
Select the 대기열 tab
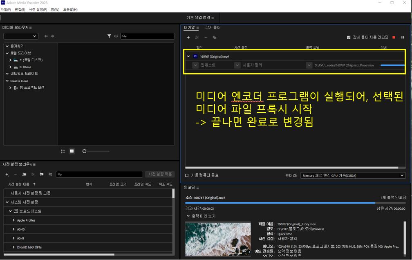click(x=189, y=28)
